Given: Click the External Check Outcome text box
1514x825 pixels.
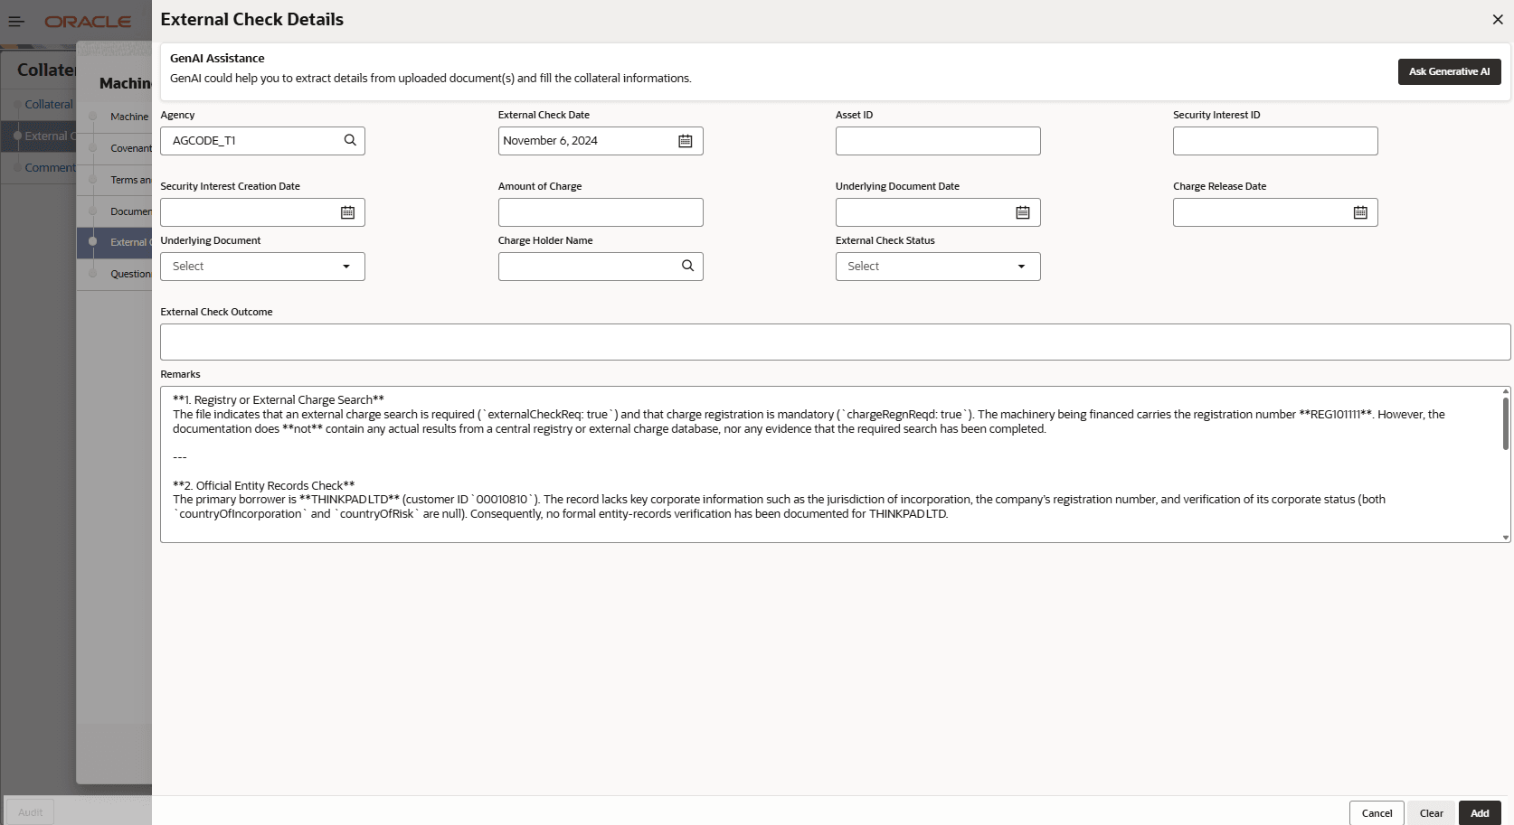Looking at the screenshot, I should click(x=835, y=342).
